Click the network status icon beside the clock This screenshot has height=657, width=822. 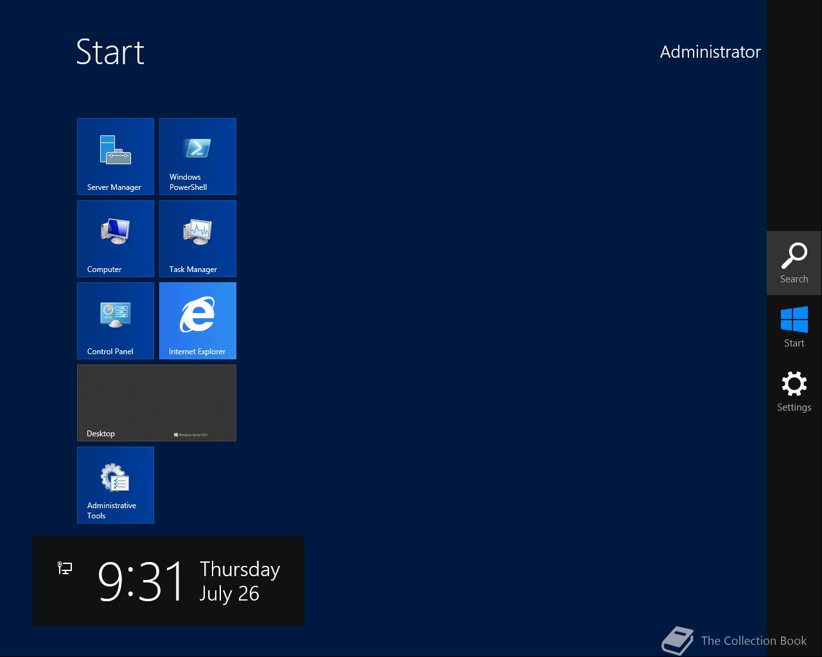coord(65,568)
